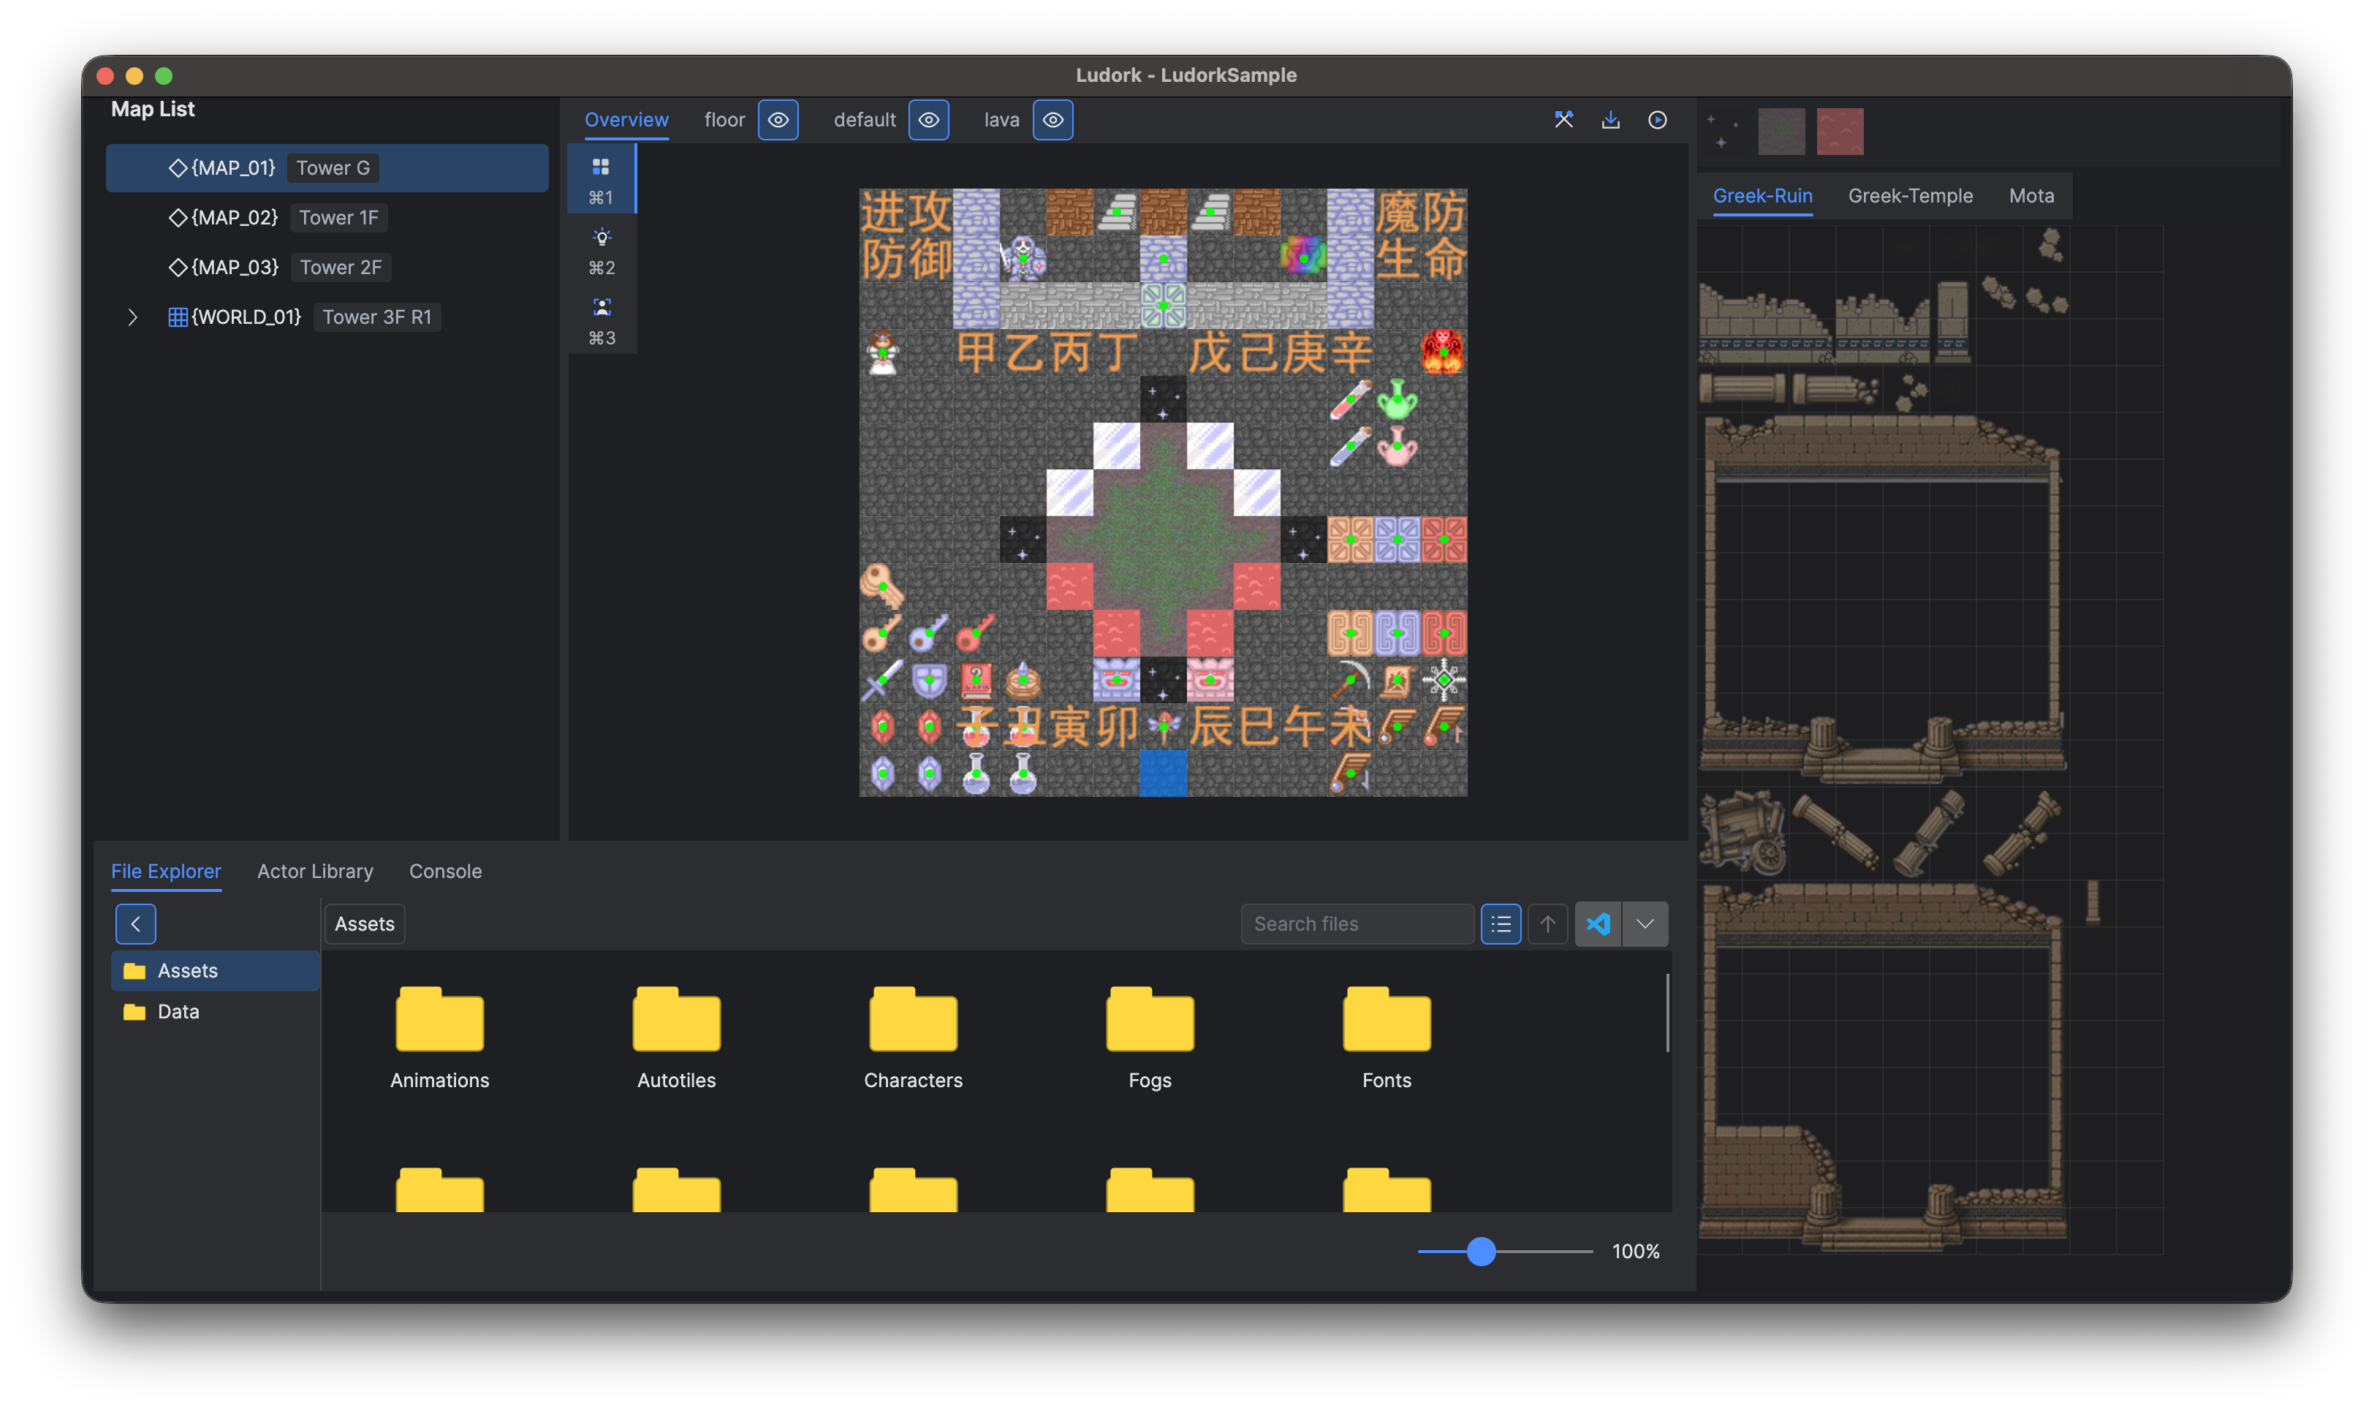This screenshot has width=2374, height=1411.
Task: Open the Console tab
Action: point(445,871)
